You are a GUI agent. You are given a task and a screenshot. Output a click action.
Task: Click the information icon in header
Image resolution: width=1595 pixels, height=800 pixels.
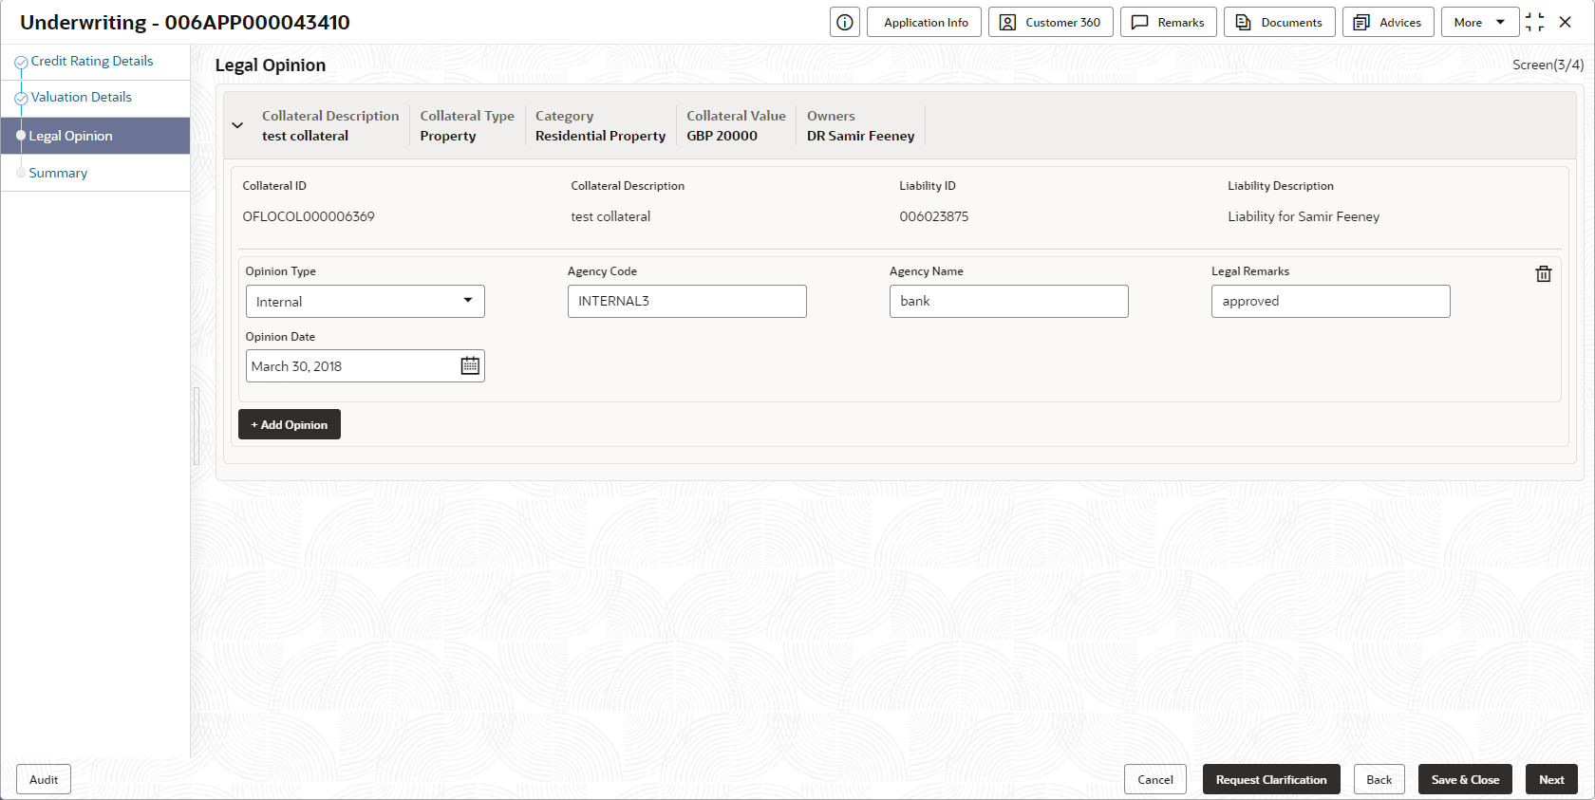(x=845, y=22)
